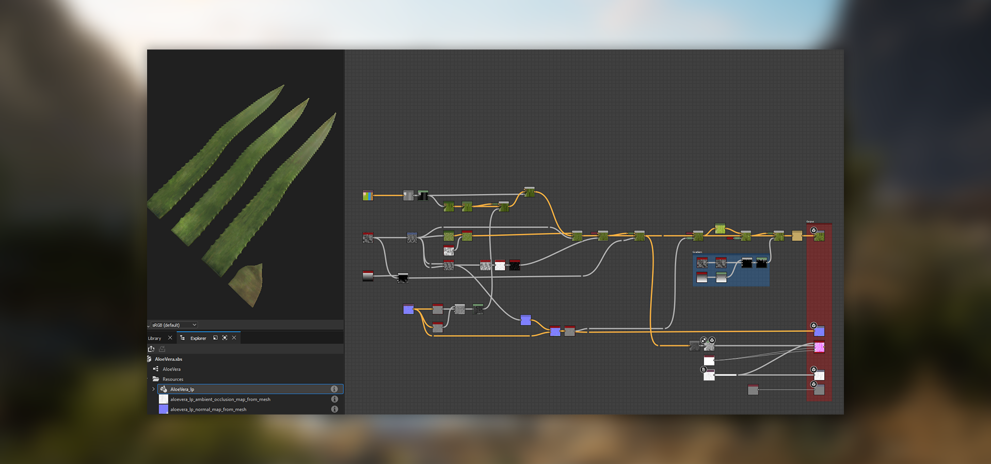Image resolution: width=991 pixels, height=464 pixels.
Task: Select green-header gradient node in Gradient frame
Action: tap(721, 277)
